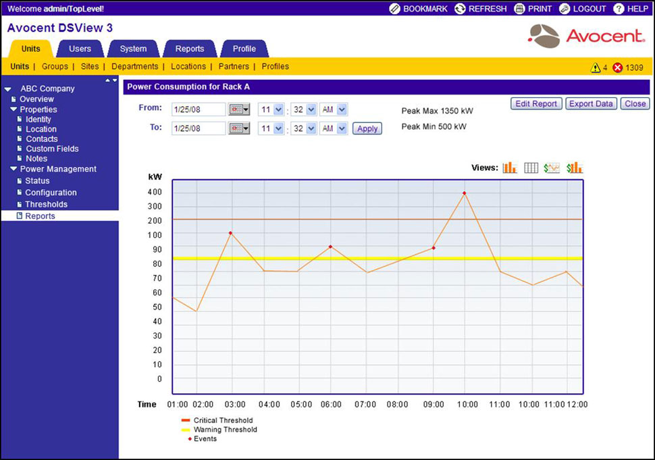This screenshot has height=460, width=655.
Task: Collapse the Power Management tree section
Action: (x=14, y=170)
